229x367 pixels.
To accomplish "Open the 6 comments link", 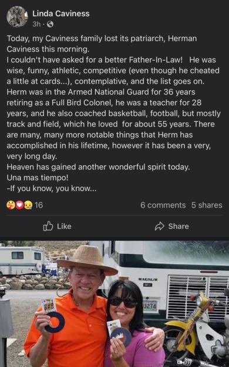I will tap(163, 205).
